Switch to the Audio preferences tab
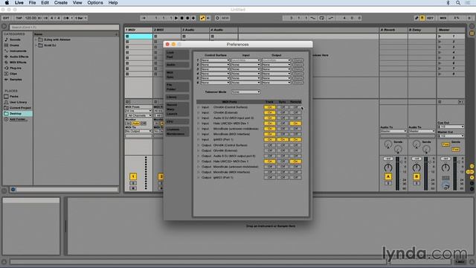476x268 pixels. pos(177,65)
